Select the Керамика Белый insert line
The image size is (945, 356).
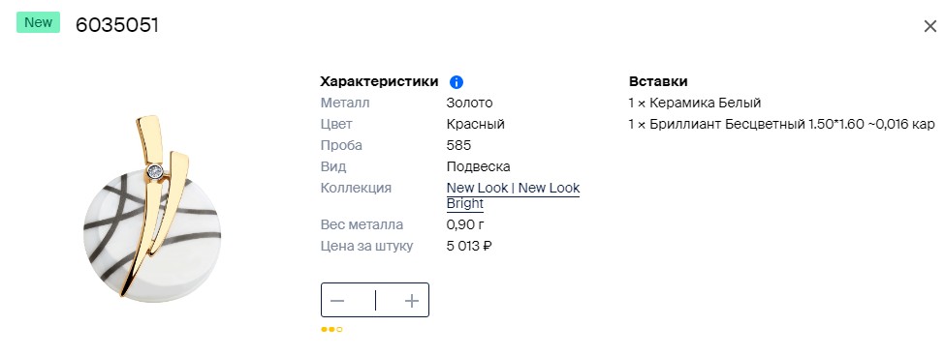(695, 103)
